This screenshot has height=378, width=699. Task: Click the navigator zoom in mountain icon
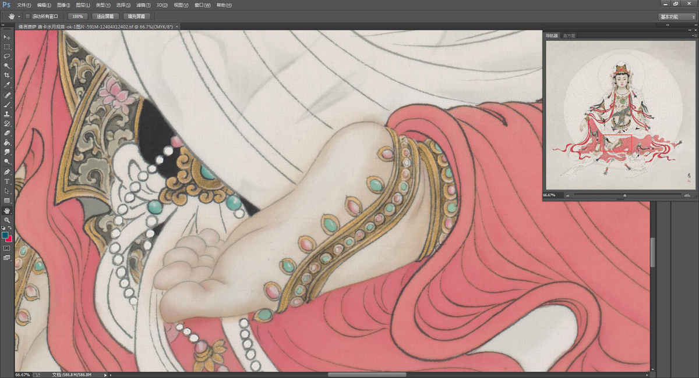(x=687, y=195)
